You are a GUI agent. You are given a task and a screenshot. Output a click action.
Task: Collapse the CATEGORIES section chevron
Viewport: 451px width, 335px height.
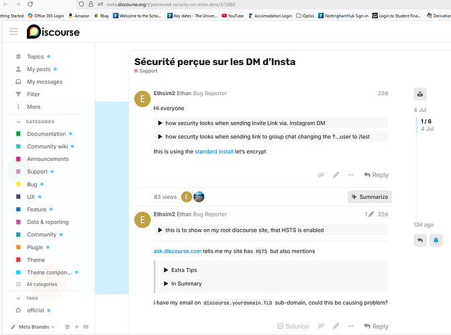pyautogui.click(x=18, y=122)
